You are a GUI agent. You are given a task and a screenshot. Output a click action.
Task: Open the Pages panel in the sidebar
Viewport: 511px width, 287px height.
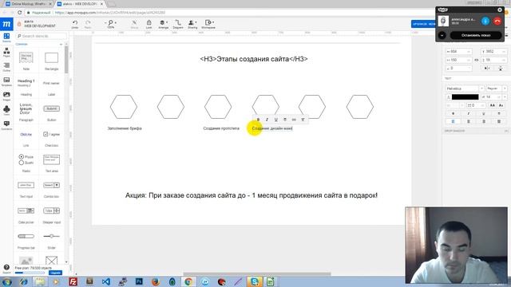[6, 53]
